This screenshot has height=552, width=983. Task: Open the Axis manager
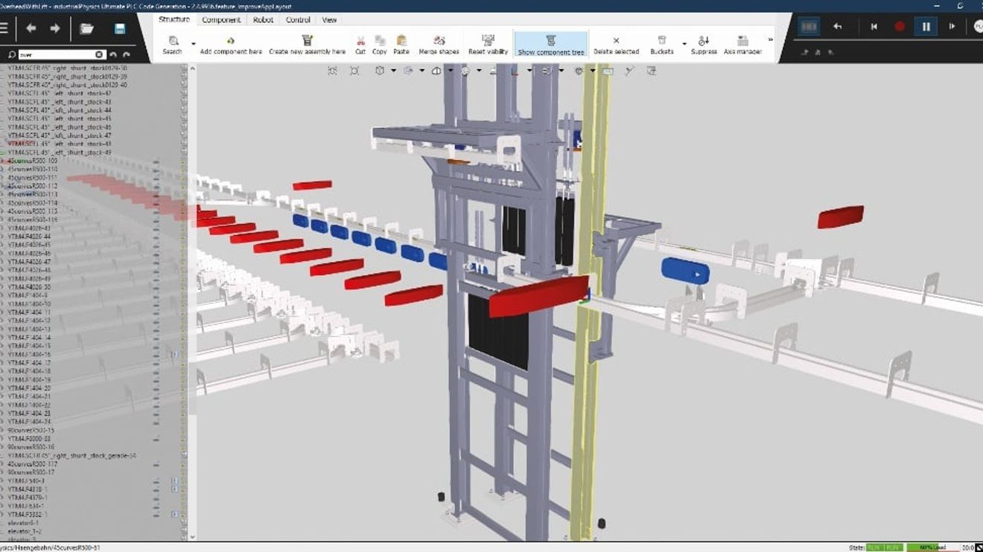(742, 45)
